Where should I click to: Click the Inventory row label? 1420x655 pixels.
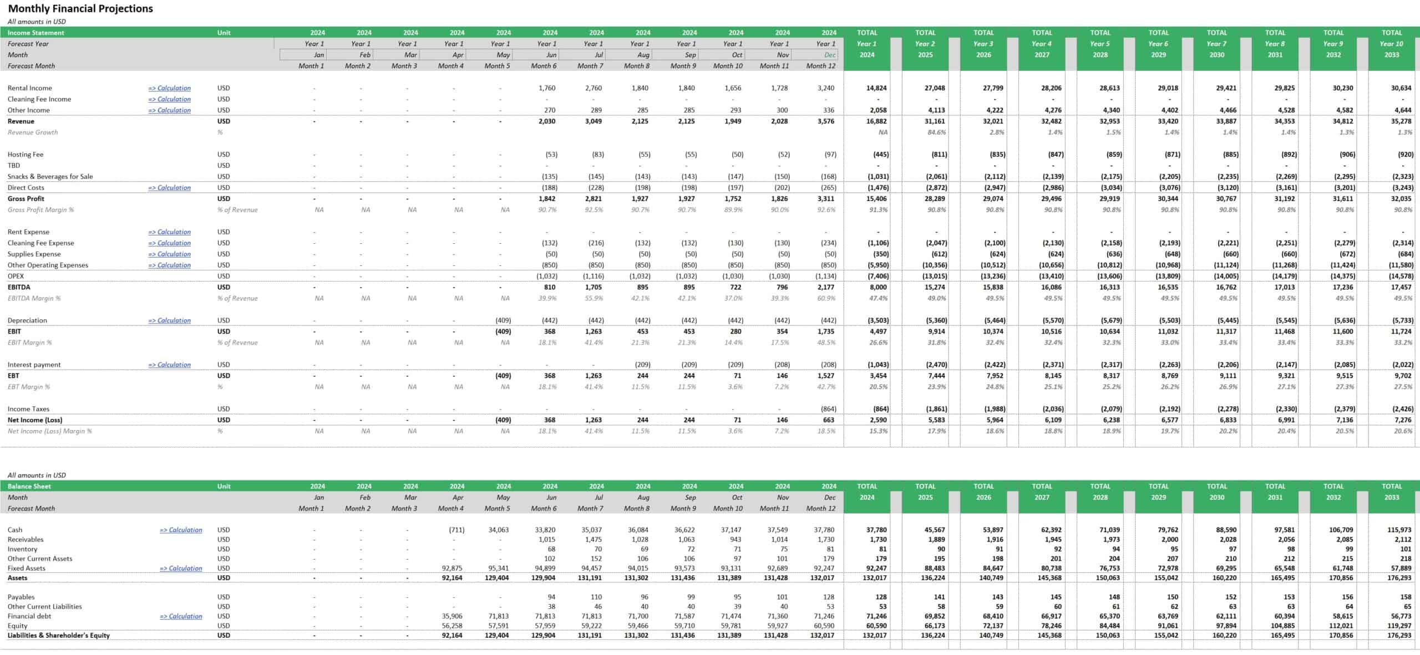tap(23, 549)
